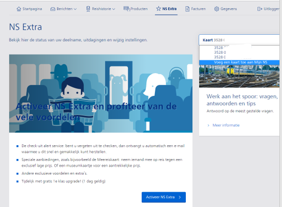Click bullet 'Tijdelijk met gratis 1e klas upgrade'
Image resolution: width=282 pixels, height=207 pixels.
coord(63,181)
